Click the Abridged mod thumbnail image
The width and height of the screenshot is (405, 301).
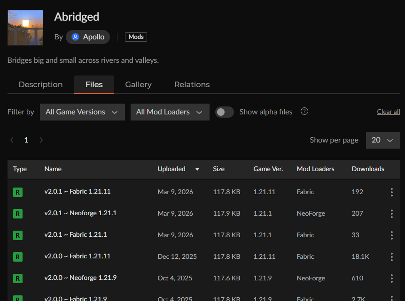coord(25,28)
